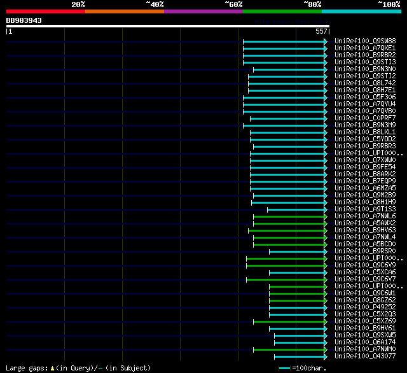
Task: Click UniRef100_C5X2Q3 entry
Action: coord(365,314)
